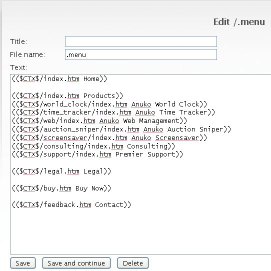Click the Legal line in the text

61,171
